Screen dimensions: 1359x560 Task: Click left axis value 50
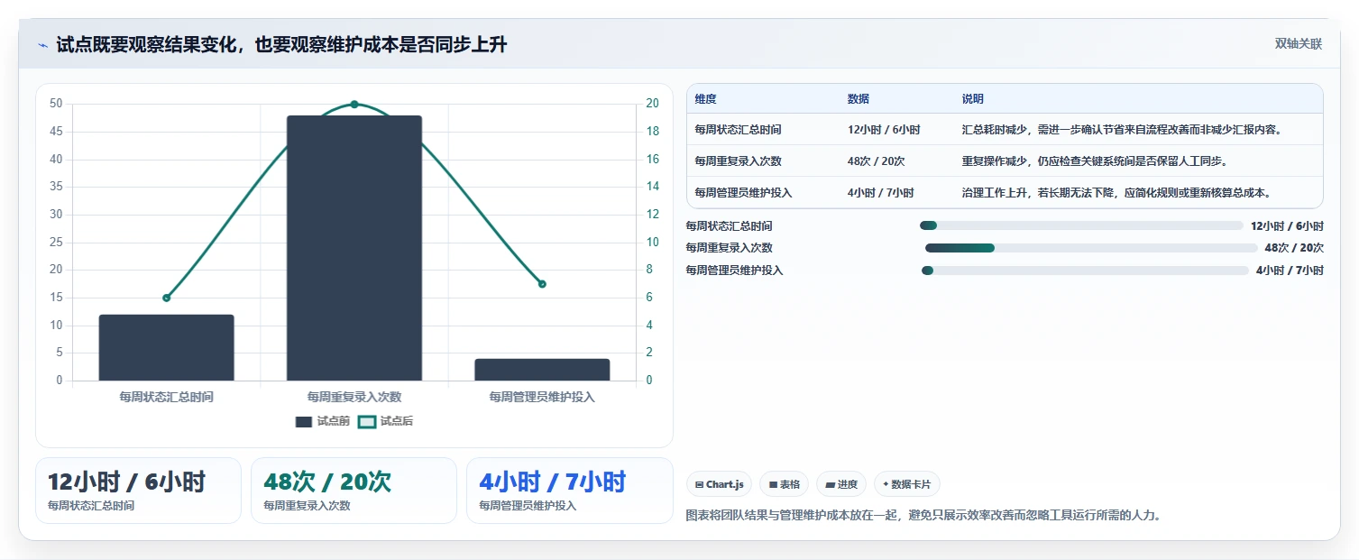point(57,104)
